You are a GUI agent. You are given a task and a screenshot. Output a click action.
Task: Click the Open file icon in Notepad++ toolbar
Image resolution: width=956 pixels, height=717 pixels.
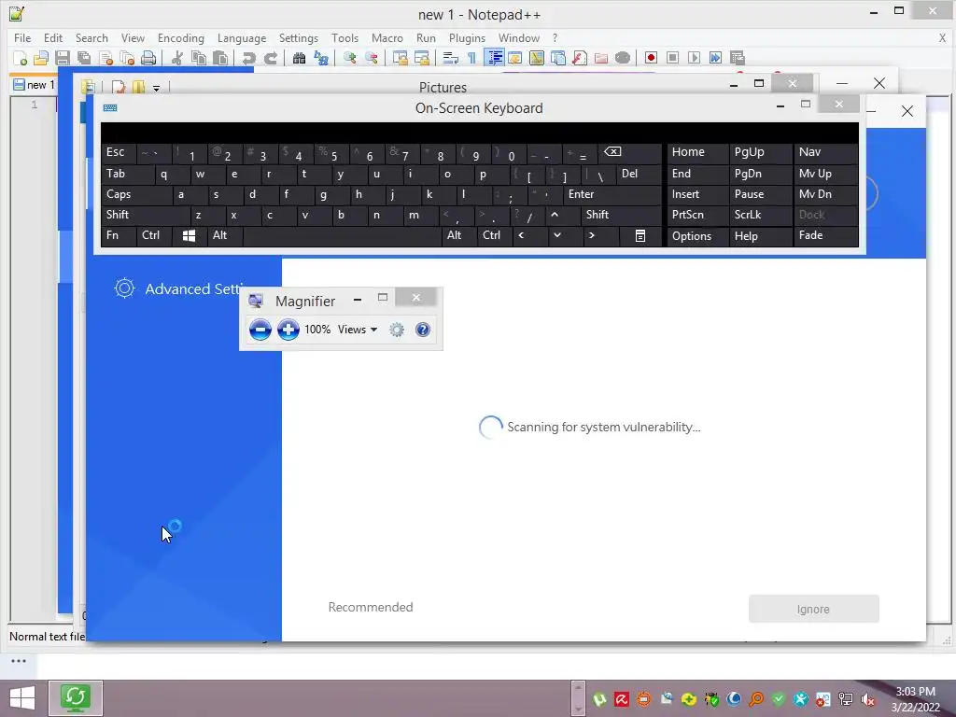[41, 58]
